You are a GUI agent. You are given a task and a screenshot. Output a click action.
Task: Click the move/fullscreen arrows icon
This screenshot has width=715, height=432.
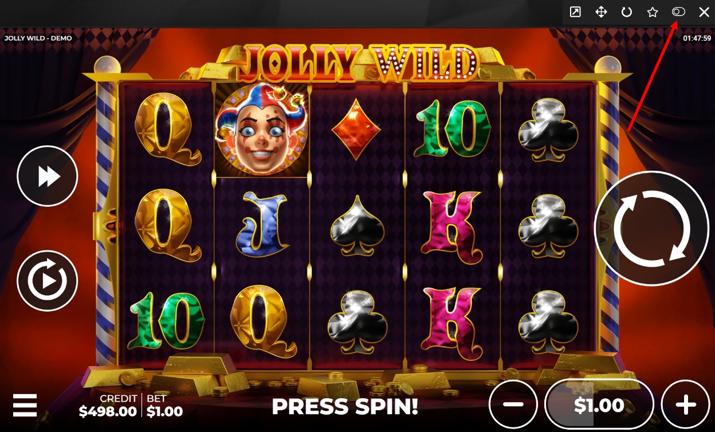601,12
